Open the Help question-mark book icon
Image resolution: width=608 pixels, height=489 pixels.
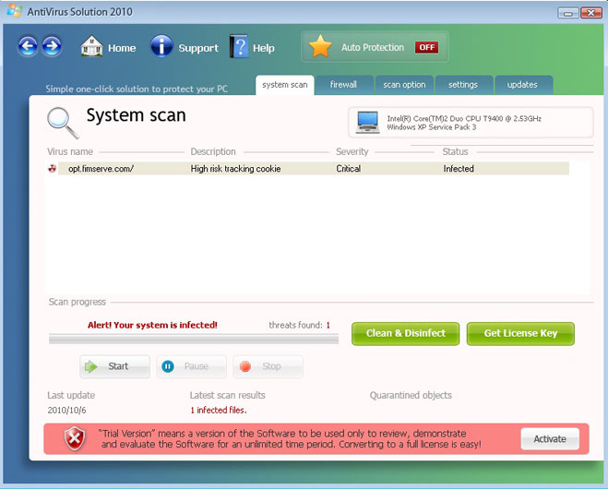point(239,46)
